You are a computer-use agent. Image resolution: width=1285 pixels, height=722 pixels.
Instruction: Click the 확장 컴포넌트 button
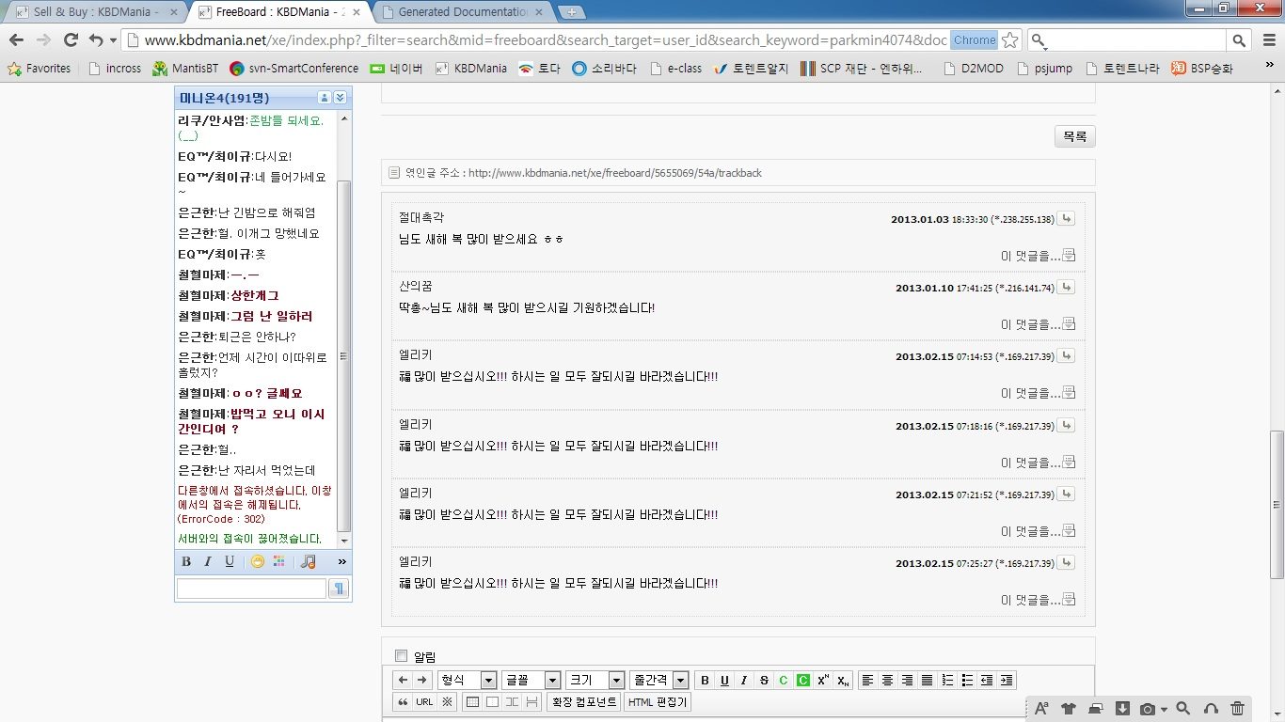point(584,702)
